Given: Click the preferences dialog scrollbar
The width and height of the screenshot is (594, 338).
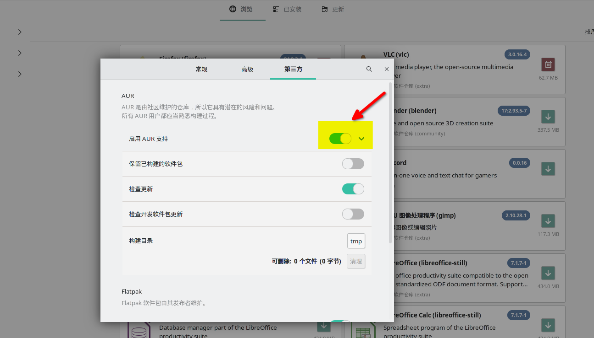Looking at the screenshot, I should tap(390, 162).
